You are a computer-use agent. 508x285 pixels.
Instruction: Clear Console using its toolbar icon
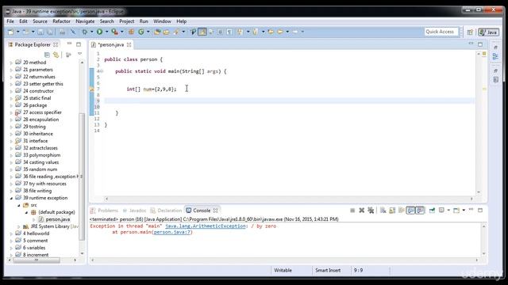383,211
